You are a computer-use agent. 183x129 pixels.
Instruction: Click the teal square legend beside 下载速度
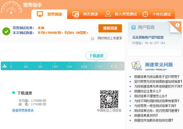click(x=14, y=93)
